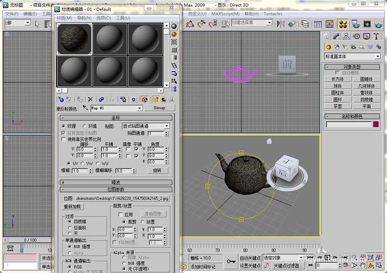Click Assign Material to Selection icon
The width and height of the screenshot is (387, 273).
[x=80, y=99]
